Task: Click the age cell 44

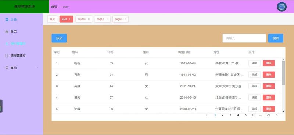Action: click(111, 86)
